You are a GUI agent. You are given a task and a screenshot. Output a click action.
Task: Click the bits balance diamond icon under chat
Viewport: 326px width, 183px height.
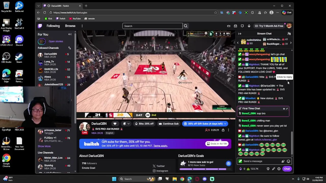coord(240,169)
